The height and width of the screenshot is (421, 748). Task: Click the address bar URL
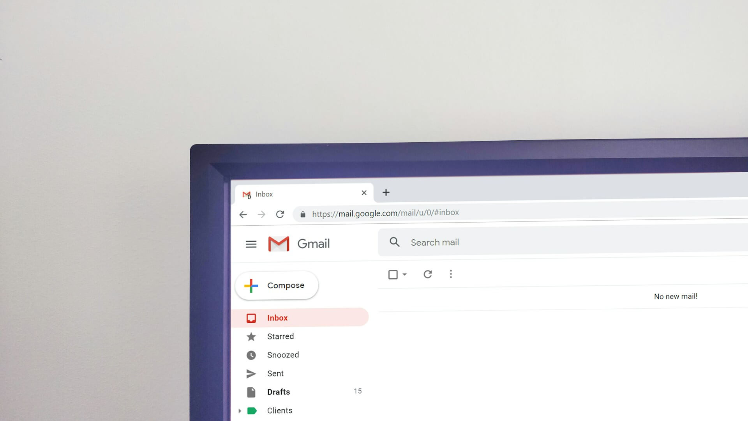[386, 213]
